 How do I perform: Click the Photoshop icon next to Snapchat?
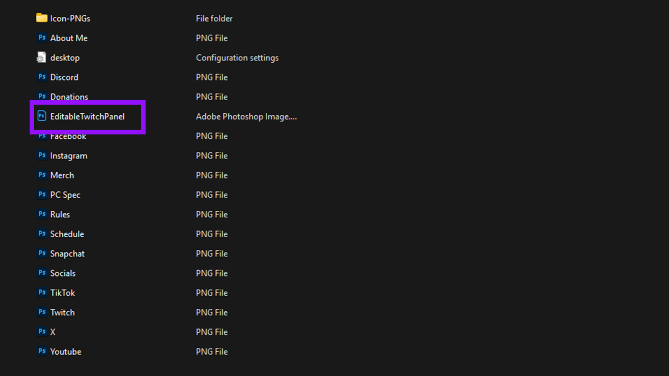click(x=42, y=253)
